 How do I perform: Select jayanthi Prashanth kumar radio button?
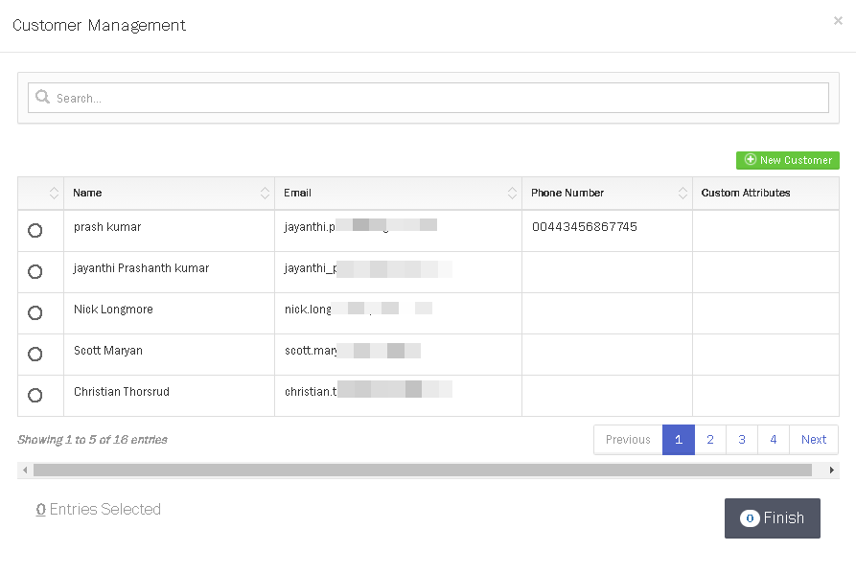coord(35,272)
